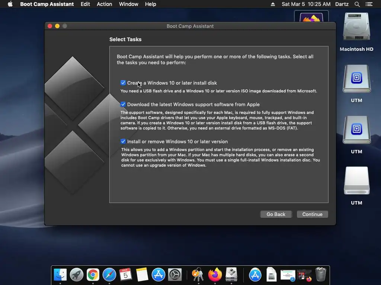The image size is (381, 285).
Task: Open the Trash in the dock
Action: 321,274
